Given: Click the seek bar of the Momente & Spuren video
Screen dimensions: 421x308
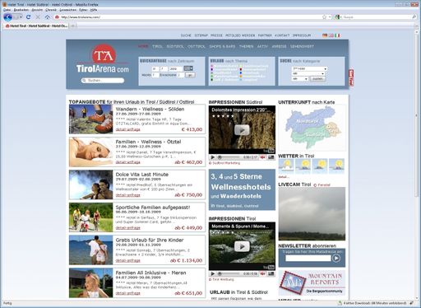Looking at the screenshot, I should (229, 273).
